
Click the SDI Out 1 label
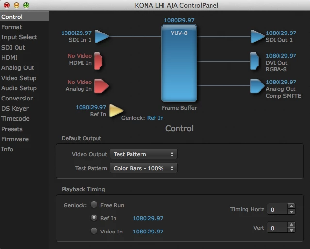[x=279, y=40]
